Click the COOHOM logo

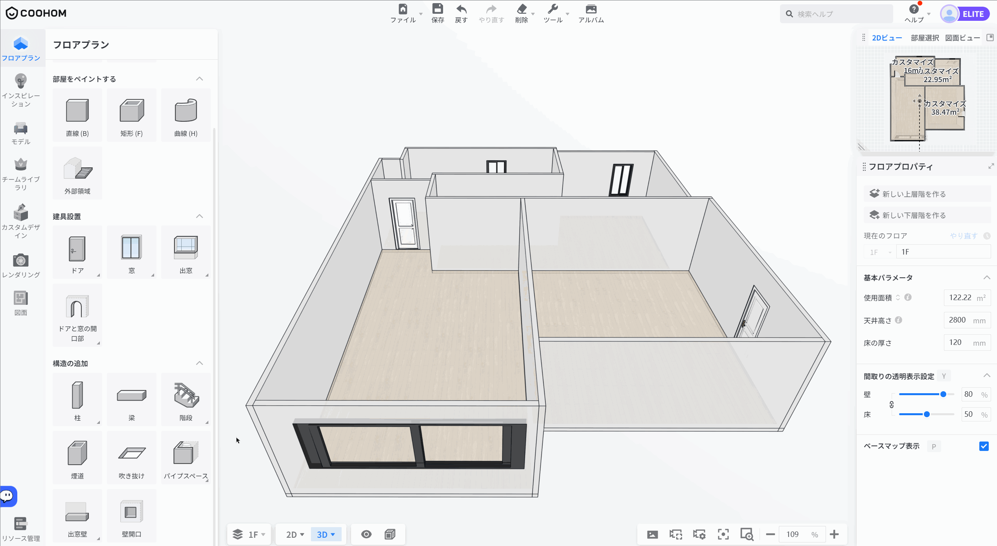pyautogui.click(x=36, y=13)
